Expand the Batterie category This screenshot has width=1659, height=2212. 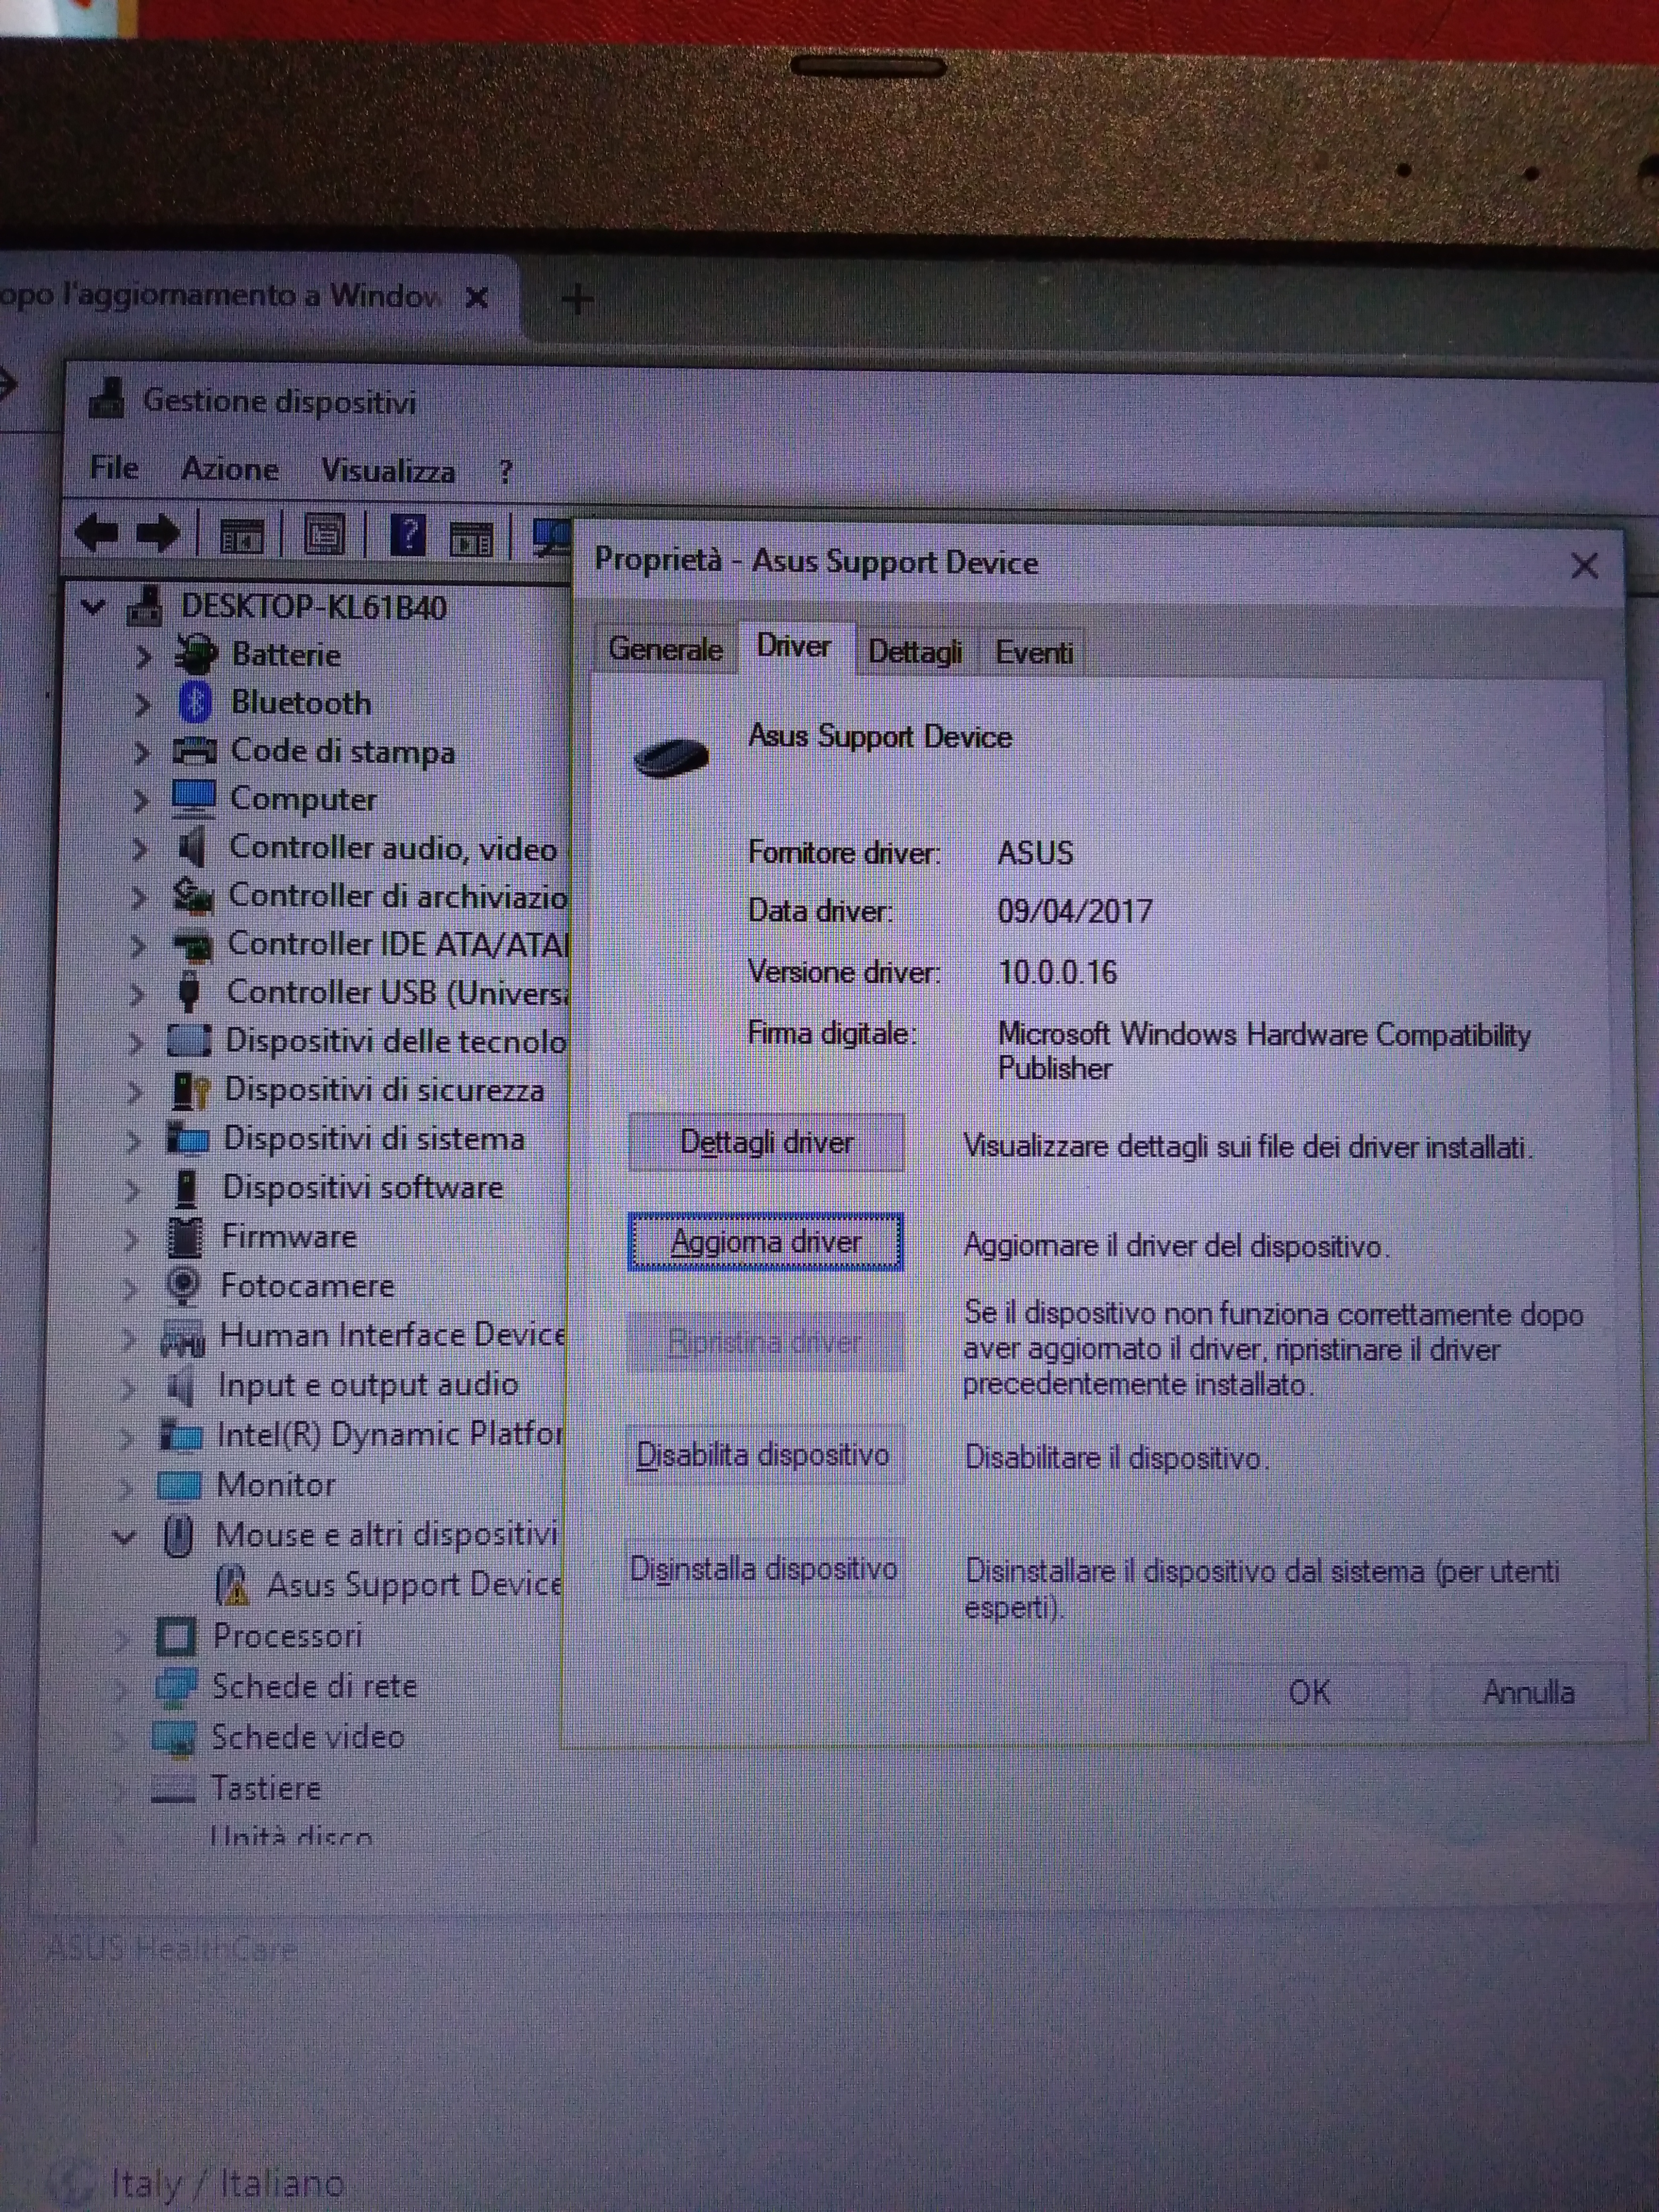coord(143,656)
